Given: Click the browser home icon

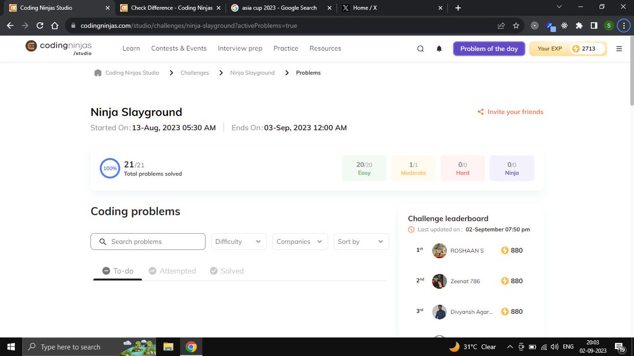Looking at the screenshot, I should pyautogui.click(x=54, y=25).
